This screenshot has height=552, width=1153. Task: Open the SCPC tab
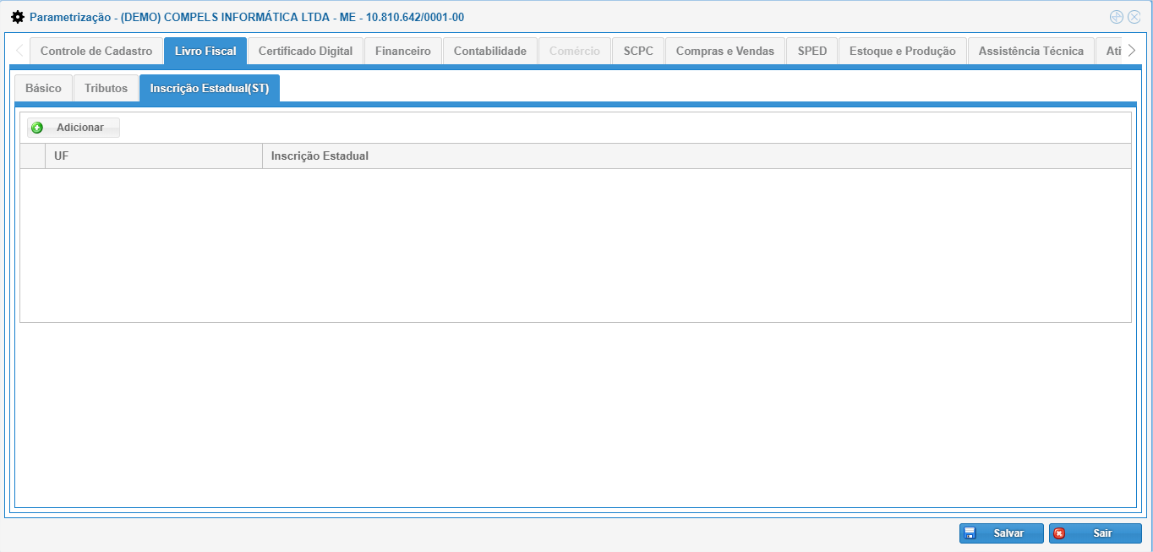tap(638, 51)
